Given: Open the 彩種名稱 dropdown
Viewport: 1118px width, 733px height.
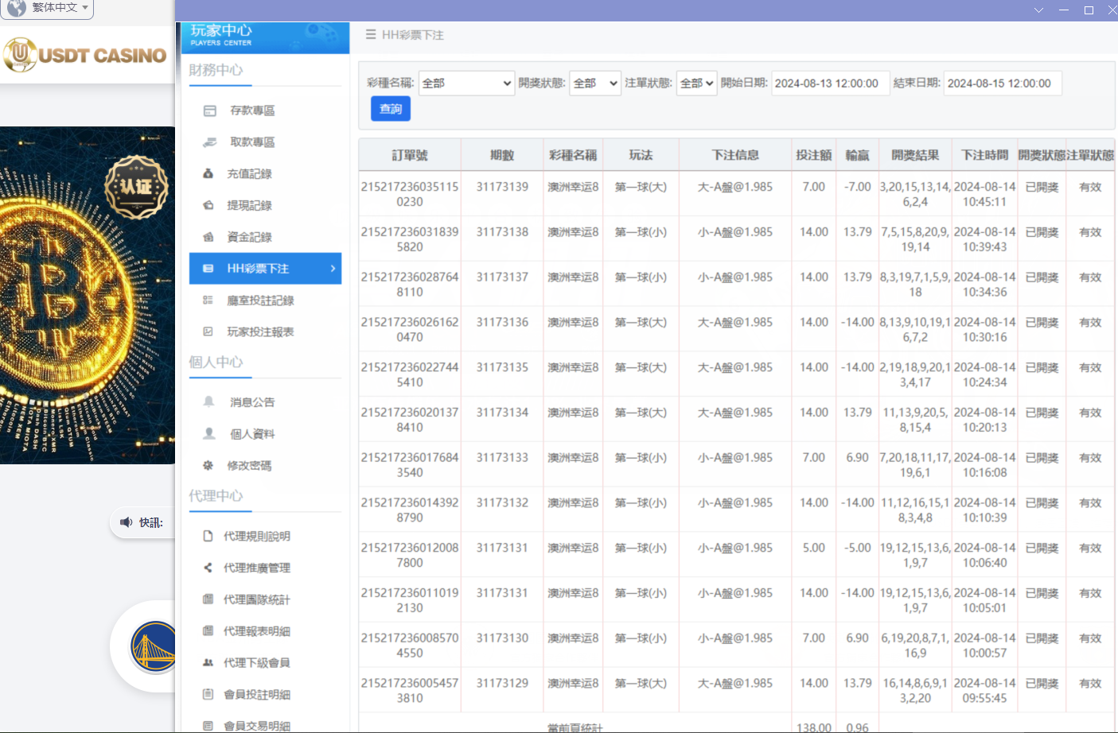Looking at the screenshot, I should (466, 83).
